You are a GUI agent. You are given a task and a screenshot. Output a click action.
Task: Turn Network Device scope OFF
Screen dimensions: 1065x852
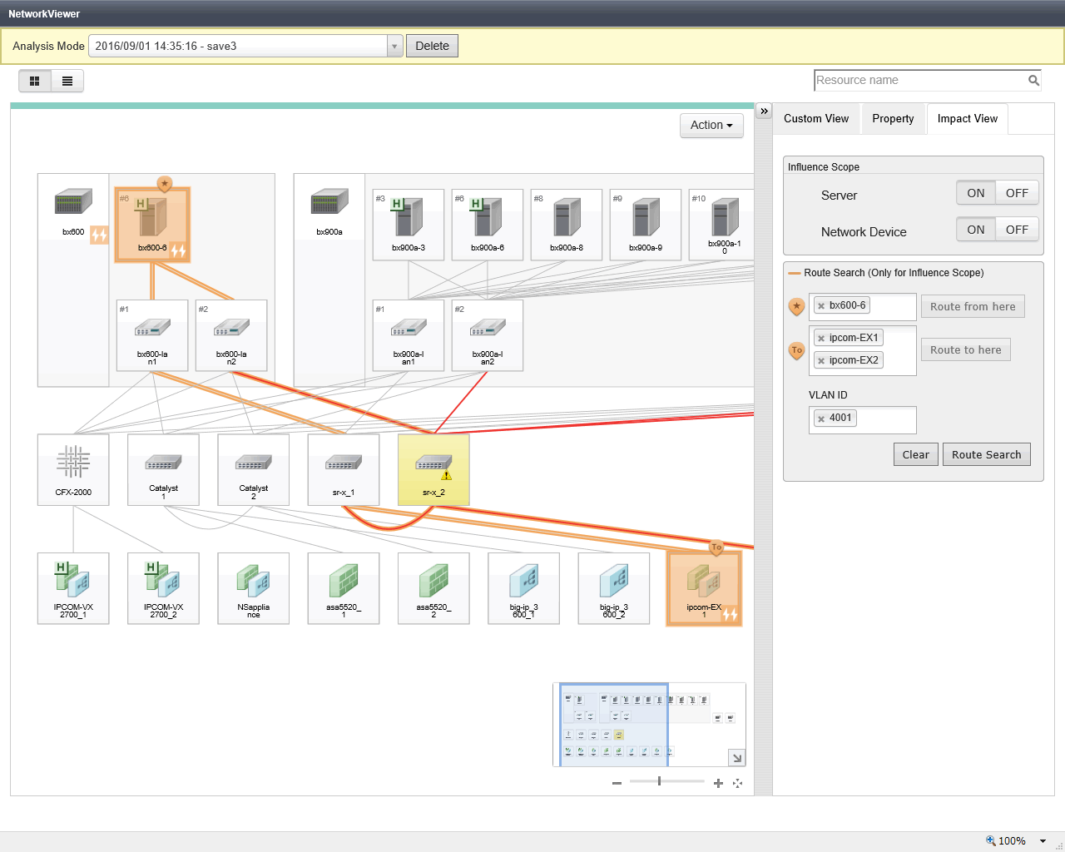(x=1017, y=230)
